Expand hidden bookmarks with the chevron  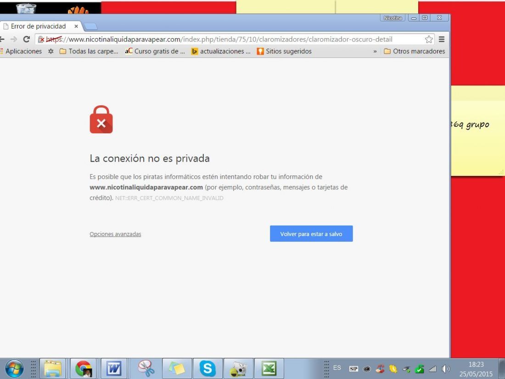[375, 51]
